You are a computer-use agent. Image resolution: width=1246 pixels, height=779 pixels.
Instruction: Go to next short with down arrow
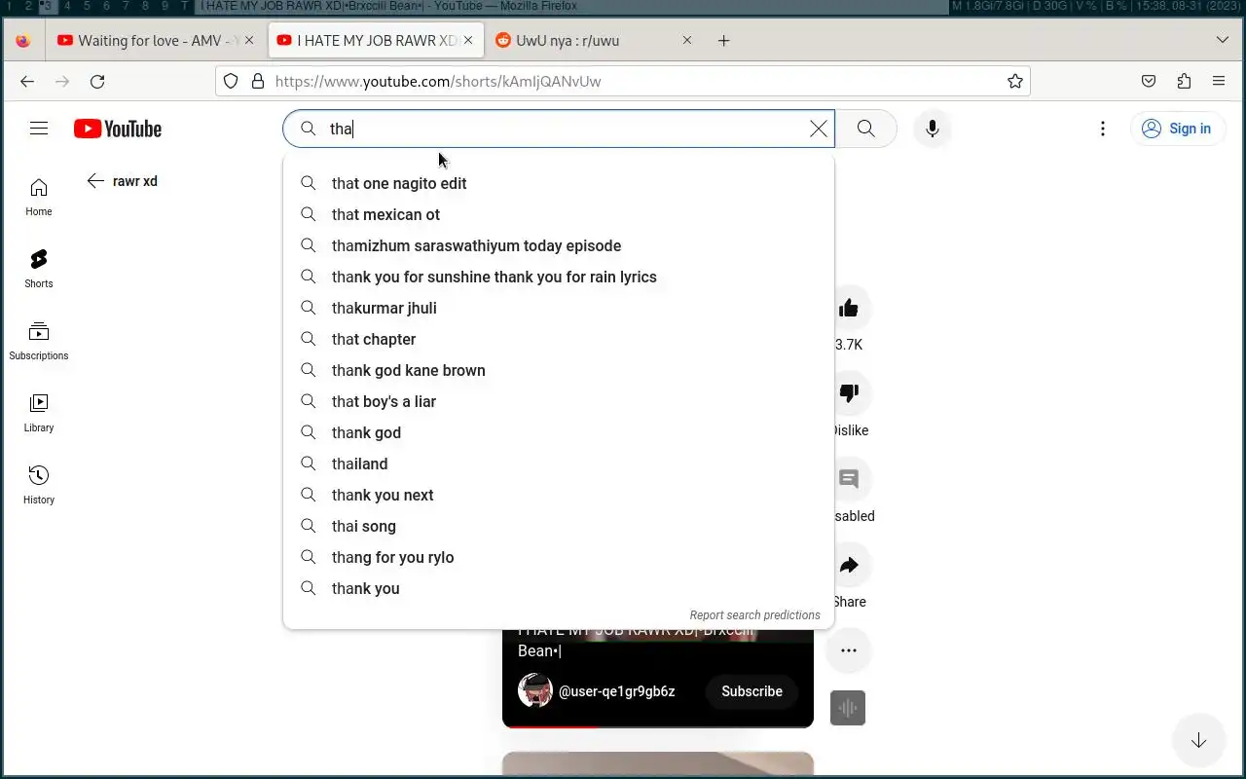pos(1198,741)
